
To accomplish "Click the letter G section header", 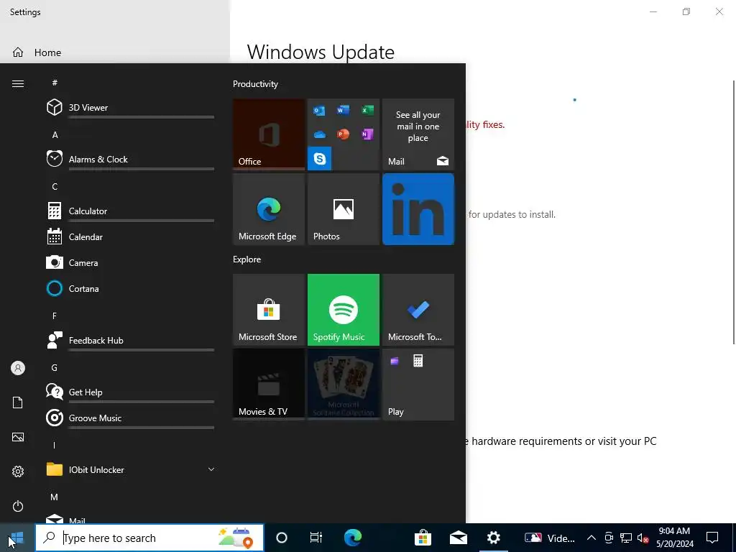I will point(55,367).
